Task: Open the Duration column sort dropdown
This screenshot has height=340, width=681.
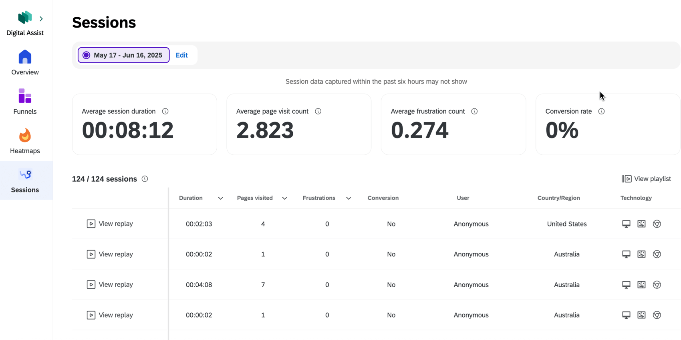Action: [x=220, y=198]
